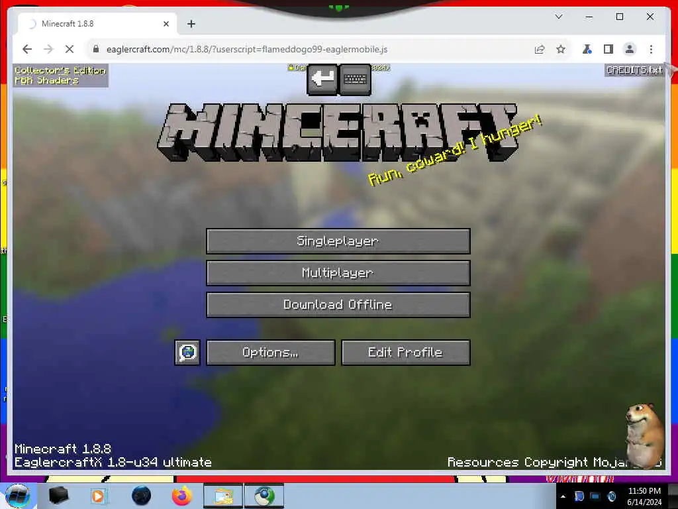Open the File Explorer taskbar window
Screen dimensions: 678x509
click(223, 496)
